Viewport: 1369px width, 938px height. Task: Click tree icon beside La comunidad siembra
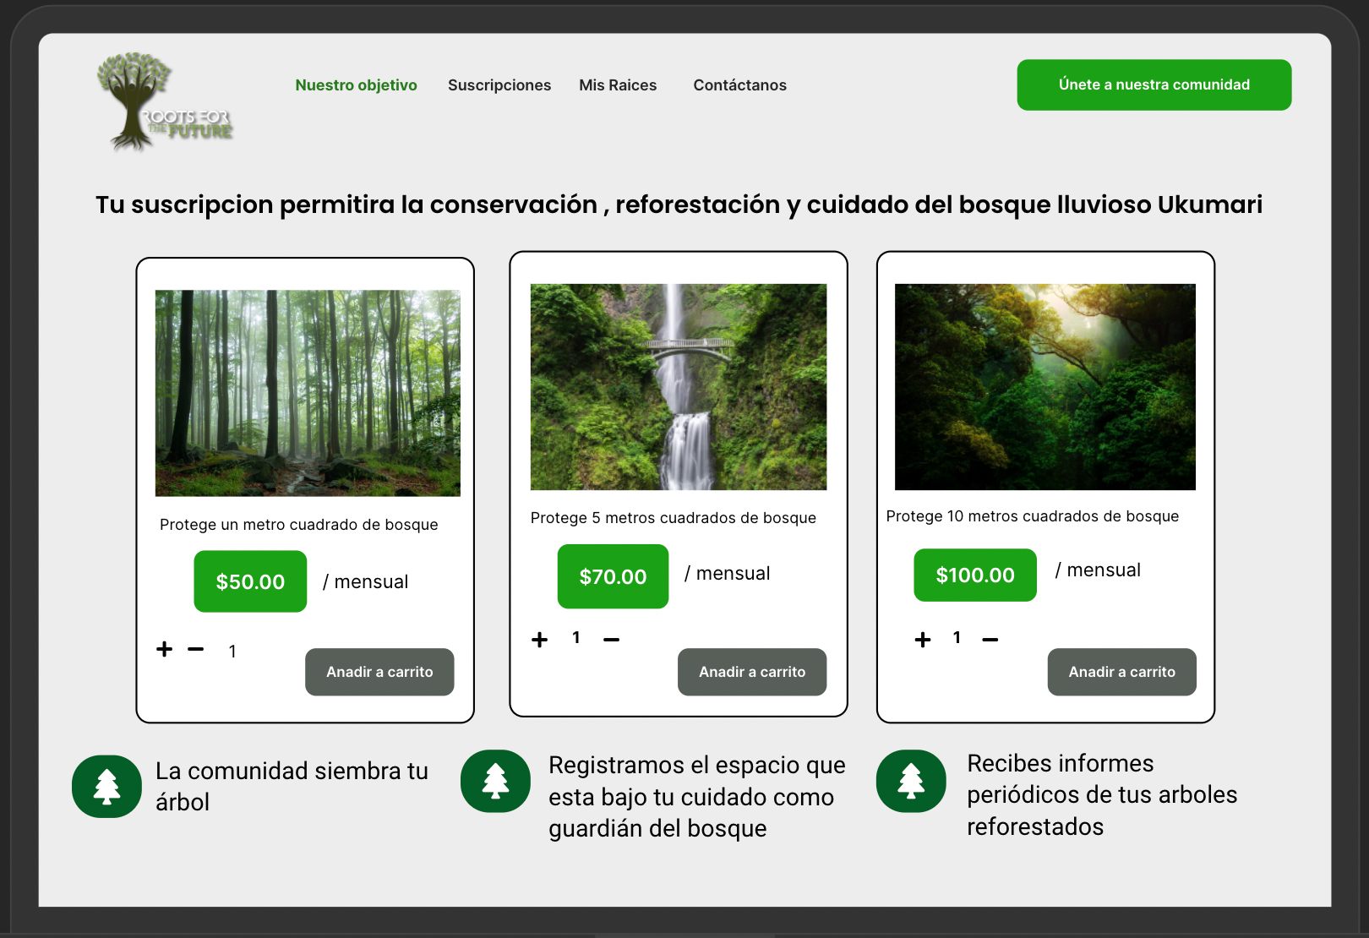106,786
